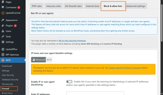Viewport: 163px width, 95px height.
Task: Click the Tools wrench icon
Action: [x=3, y=36]
